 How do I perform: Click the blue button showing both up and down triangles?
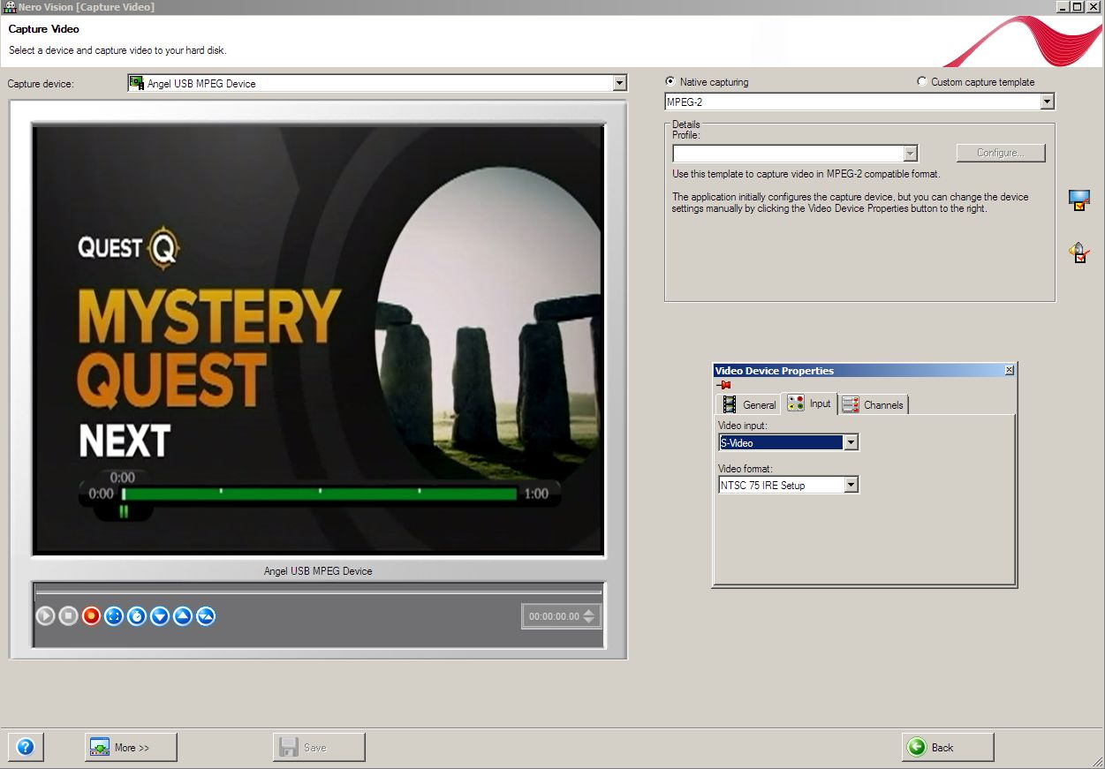(x=206, y=616)
